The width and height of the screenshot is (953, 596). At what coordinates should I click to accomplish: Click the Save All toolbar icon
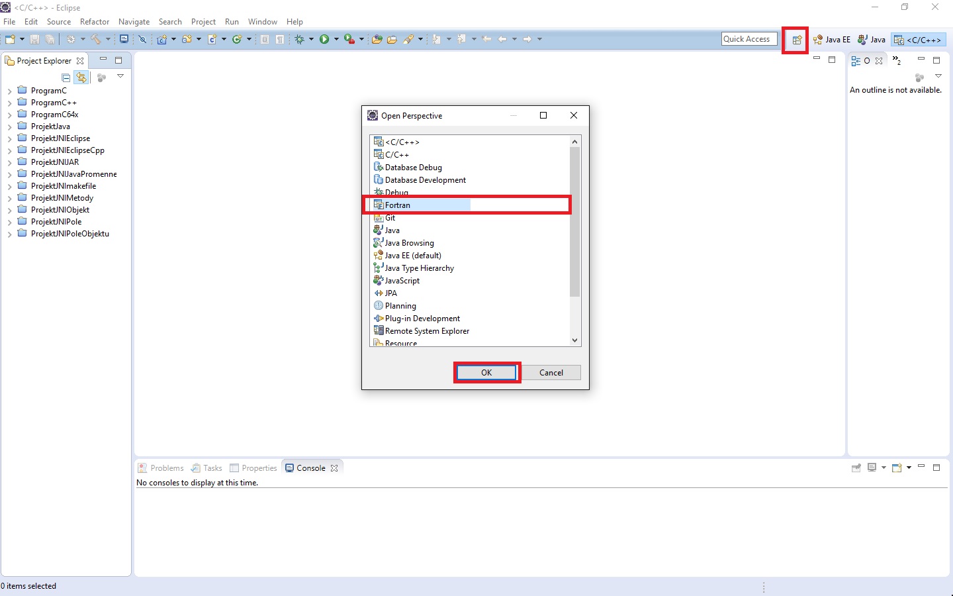[x=50, y=39]
